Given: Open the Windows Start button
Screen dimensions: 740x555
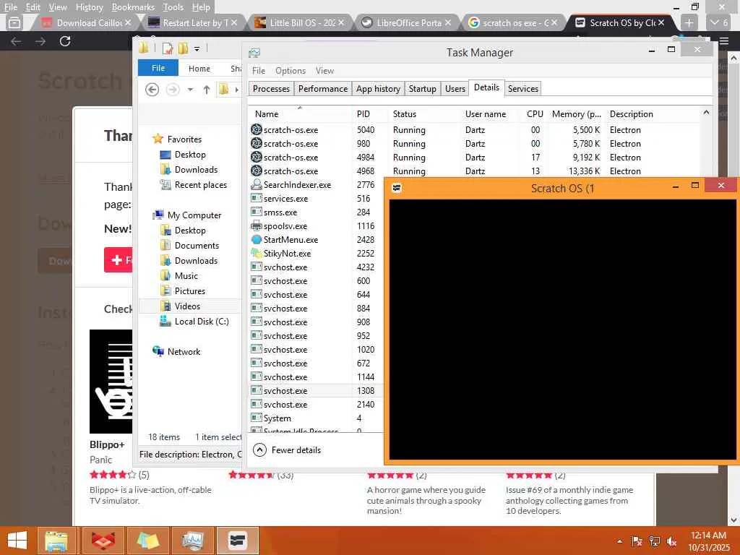Looking at the screenshot, I should click(17, 541).
